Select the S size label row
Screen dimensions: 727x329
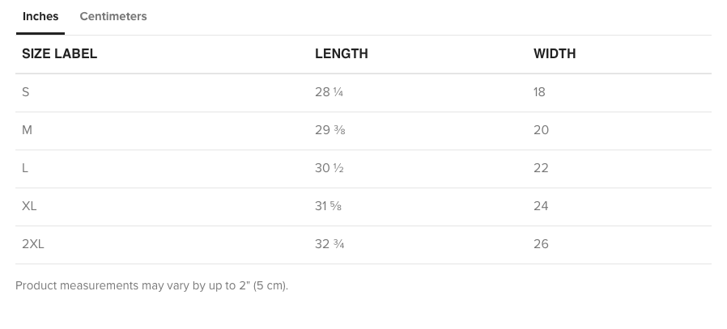(x=26, y=92)
